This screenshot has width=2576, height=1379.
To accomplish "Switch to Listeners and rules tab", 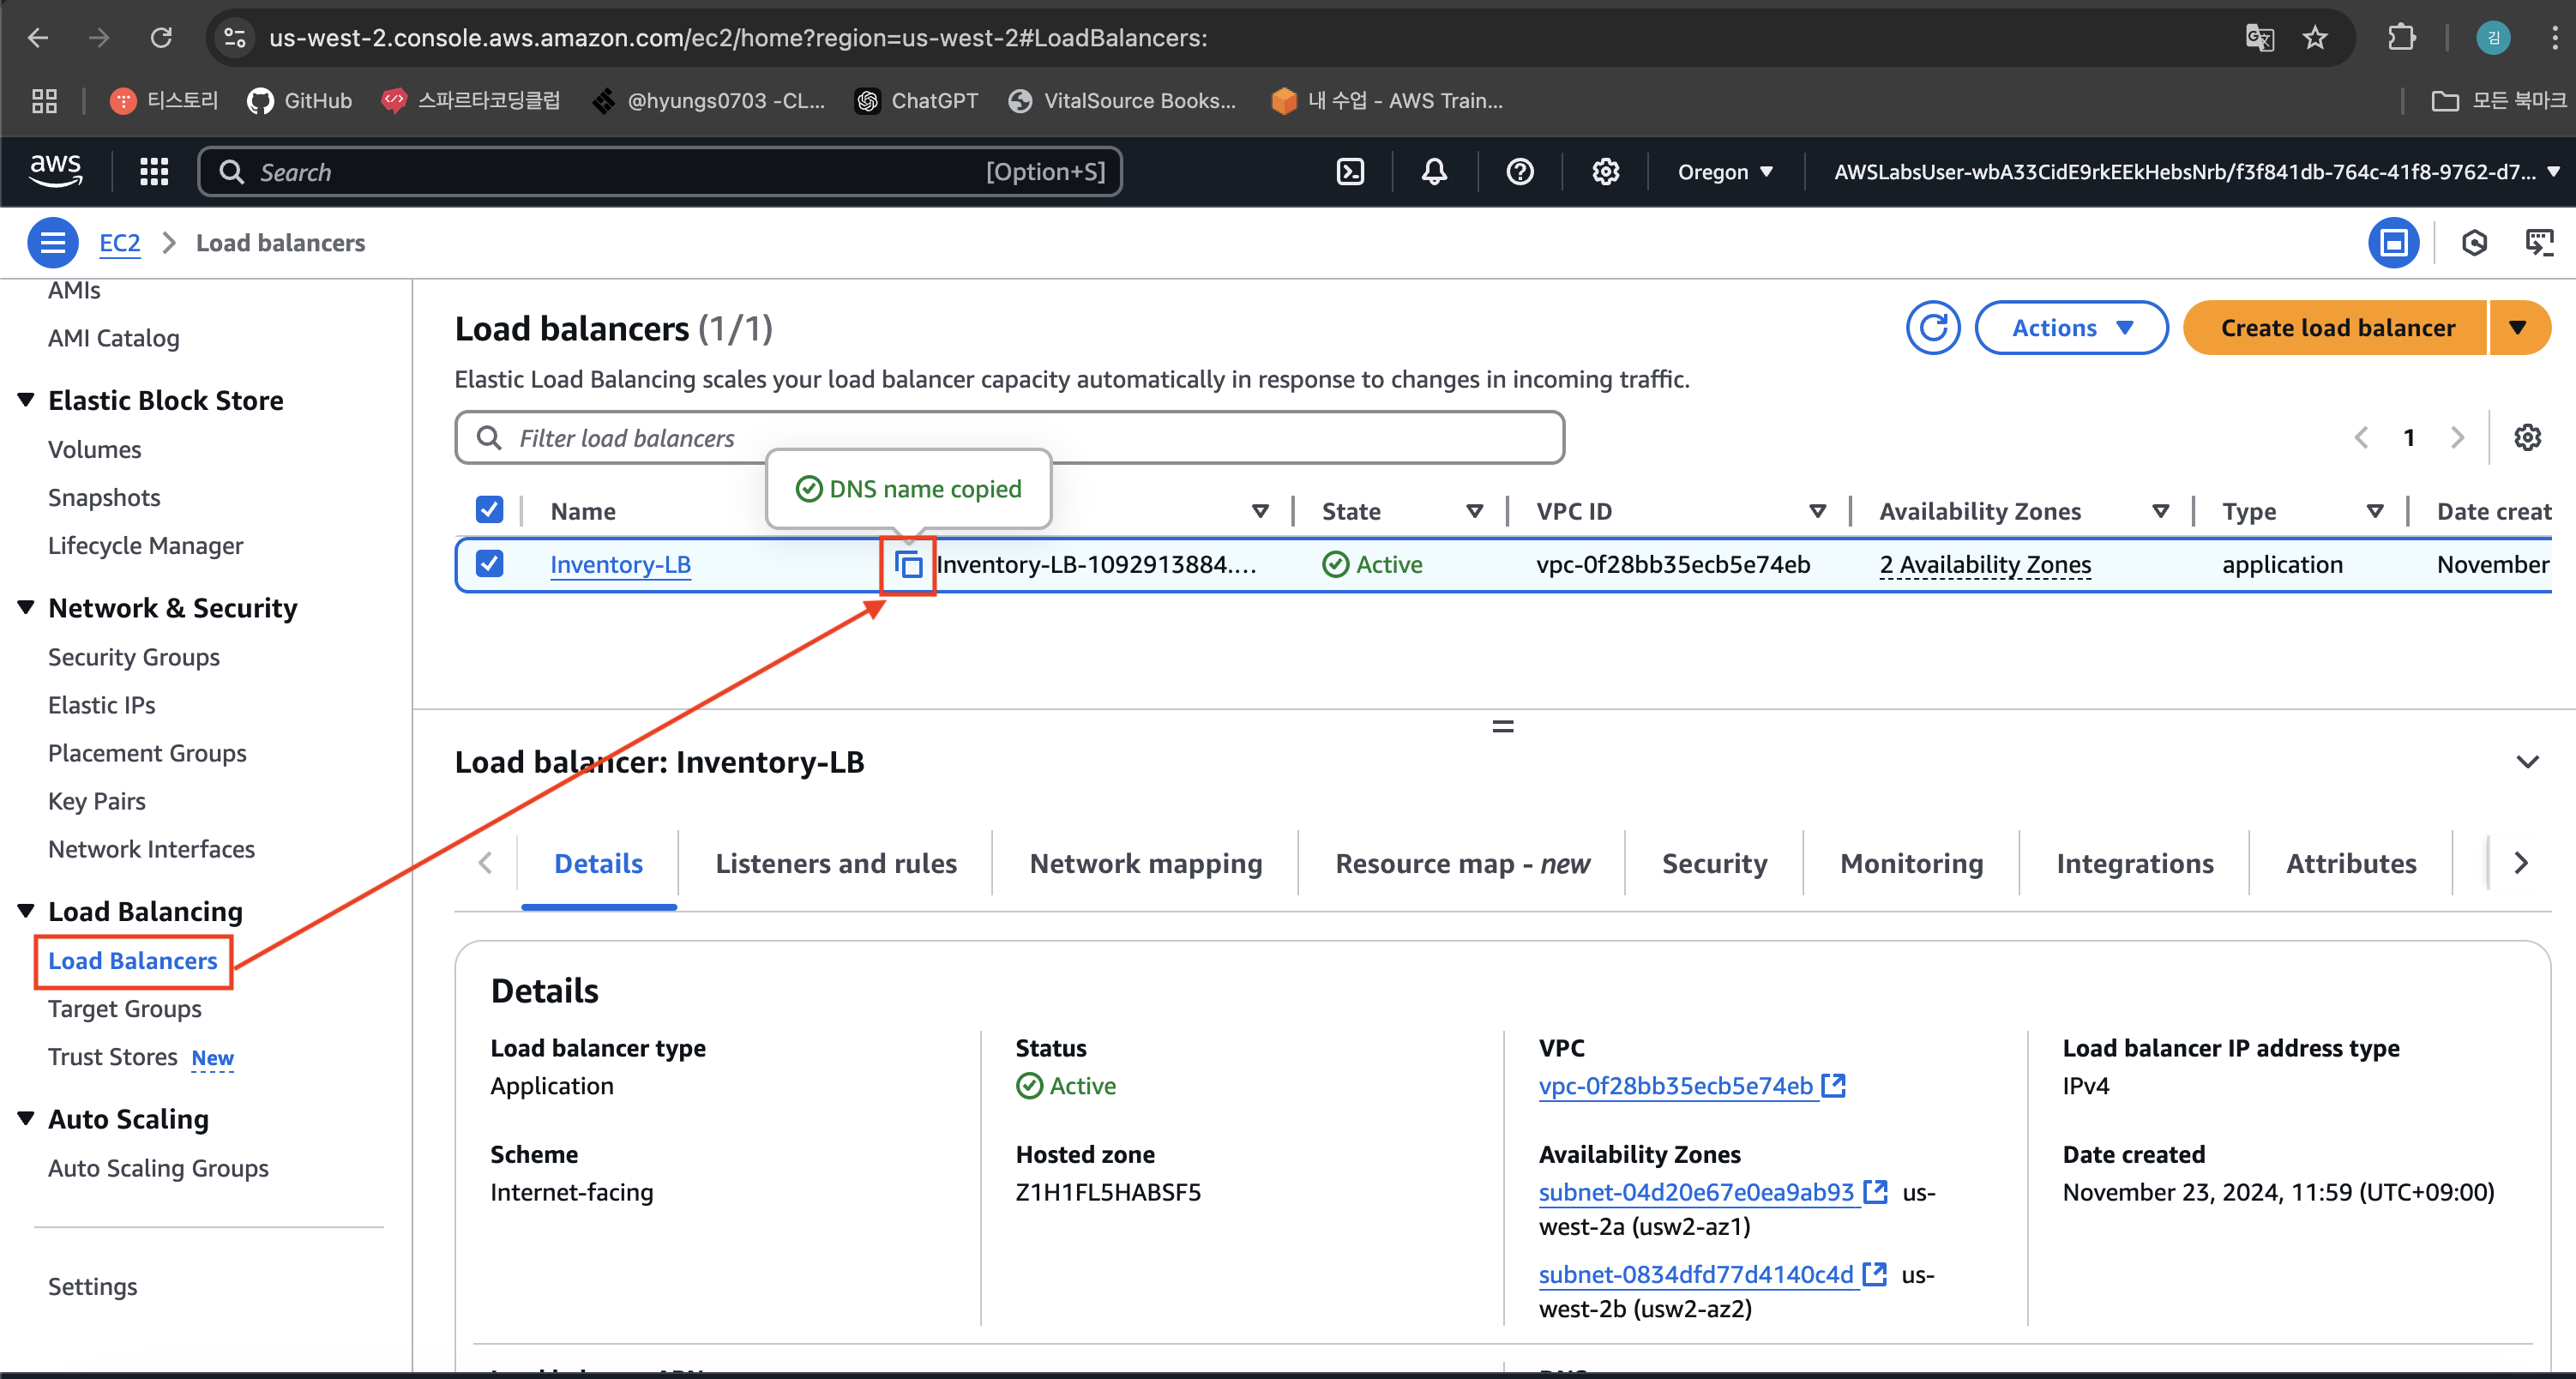I will (x=836, y=863).
